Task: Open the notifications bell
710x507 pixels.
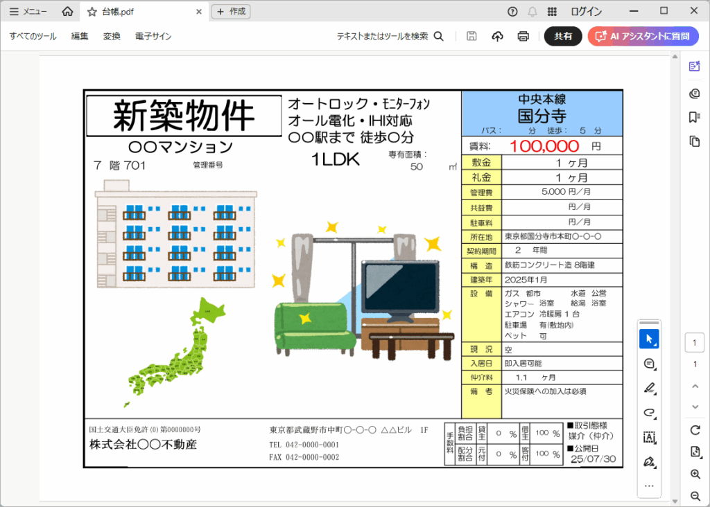Action: (532, 12)
